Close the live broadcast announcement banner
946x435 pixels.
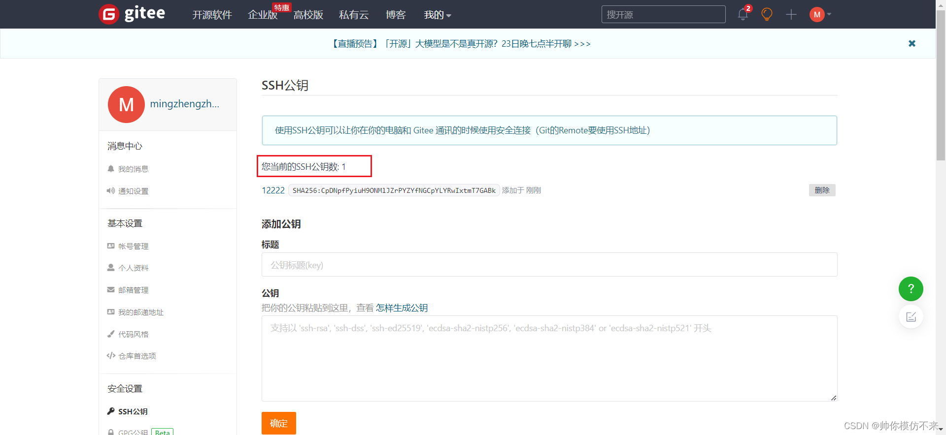tap(912, 43)
